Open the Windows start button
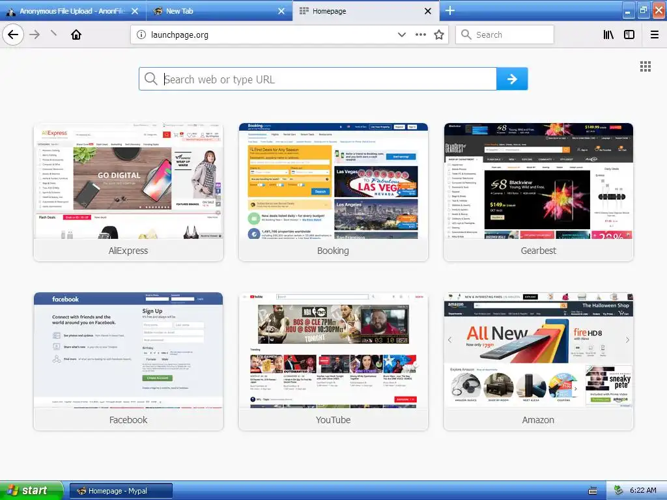Screen dimensions: 667x500 click(x=31, y=490)
